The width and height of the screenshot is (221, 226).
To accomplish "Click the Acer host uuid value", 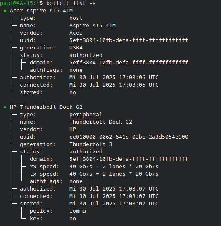I will click(129, 40).
